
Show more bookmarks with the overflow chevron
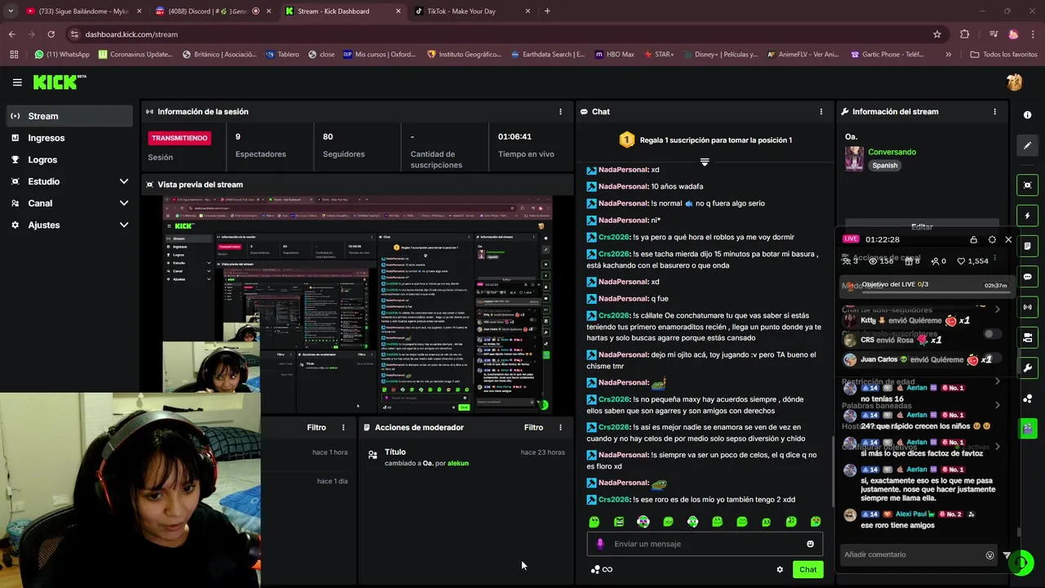click(948, 55)
